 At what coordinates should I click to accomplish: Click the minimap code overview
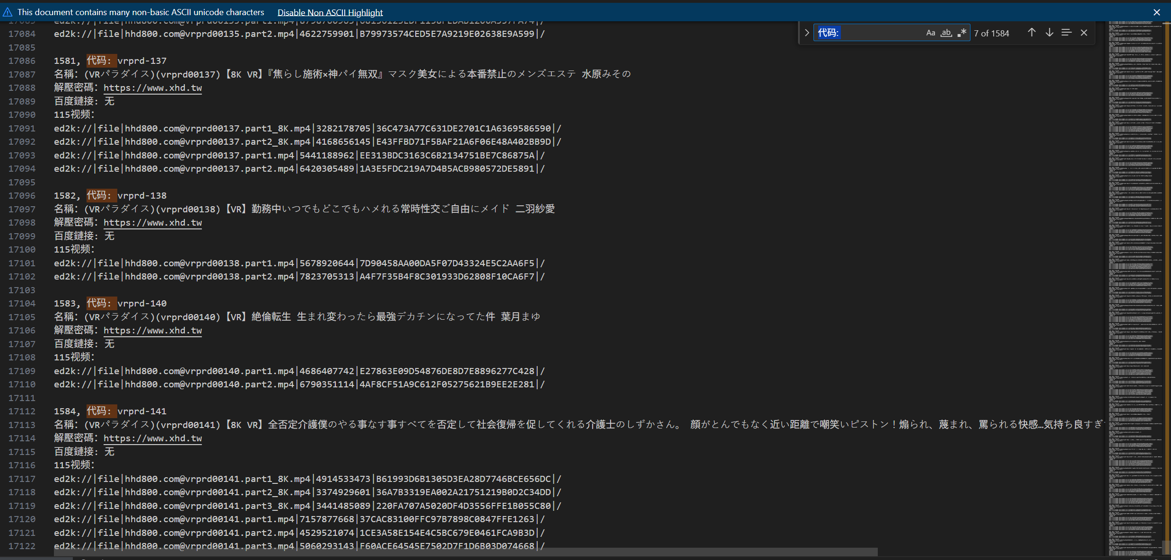(1133, 284)
